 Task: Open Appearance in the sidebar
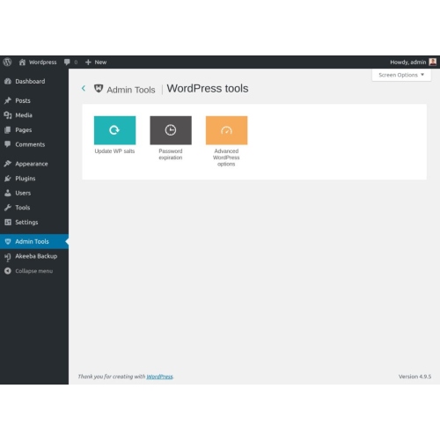pos(34,164)
